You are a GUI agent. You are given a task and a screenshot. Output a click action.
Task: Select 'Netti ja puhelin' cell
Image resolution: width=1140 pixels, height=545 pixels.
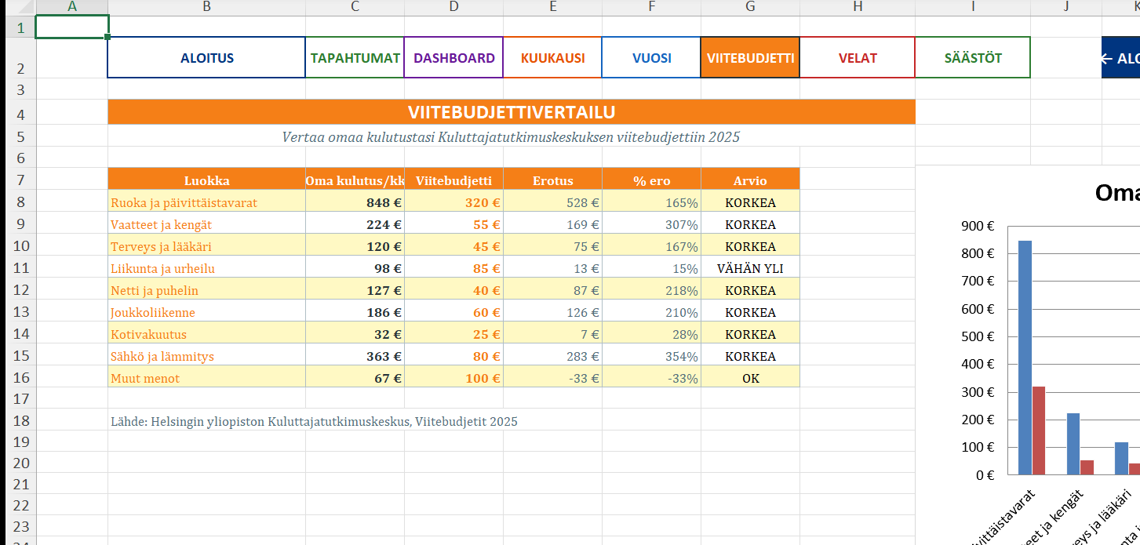coord(206,290)
